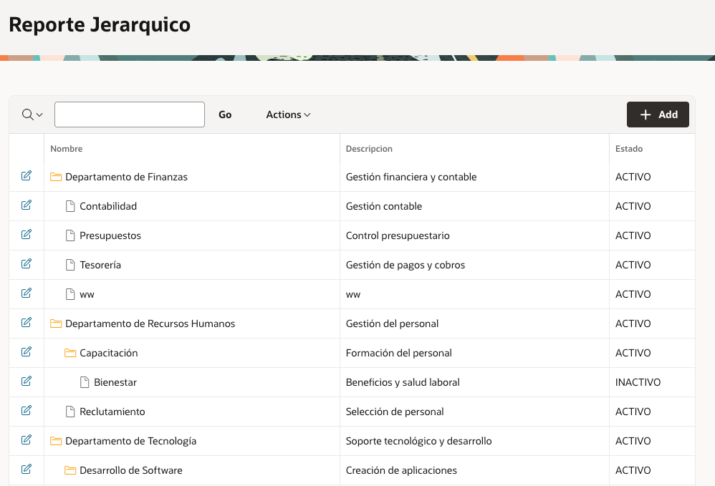Select the Desarrollo de Software item
The image size is (715, 486).
(x=131, y=470)
